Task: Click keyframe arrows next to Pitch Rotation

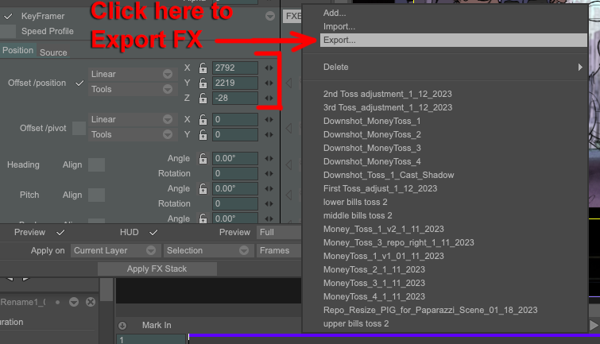Action: tap(269, 204)
